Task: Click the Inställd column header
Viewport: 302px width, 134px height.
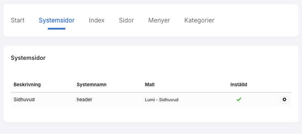Action: tap(239, 84)
